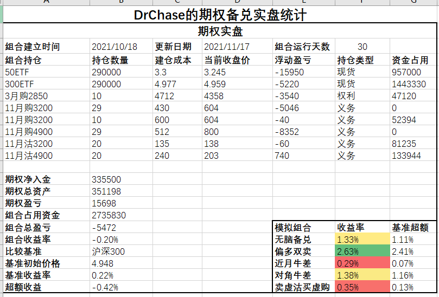
Task: Select 300ETF floating loss -5220
Action: 304,84
